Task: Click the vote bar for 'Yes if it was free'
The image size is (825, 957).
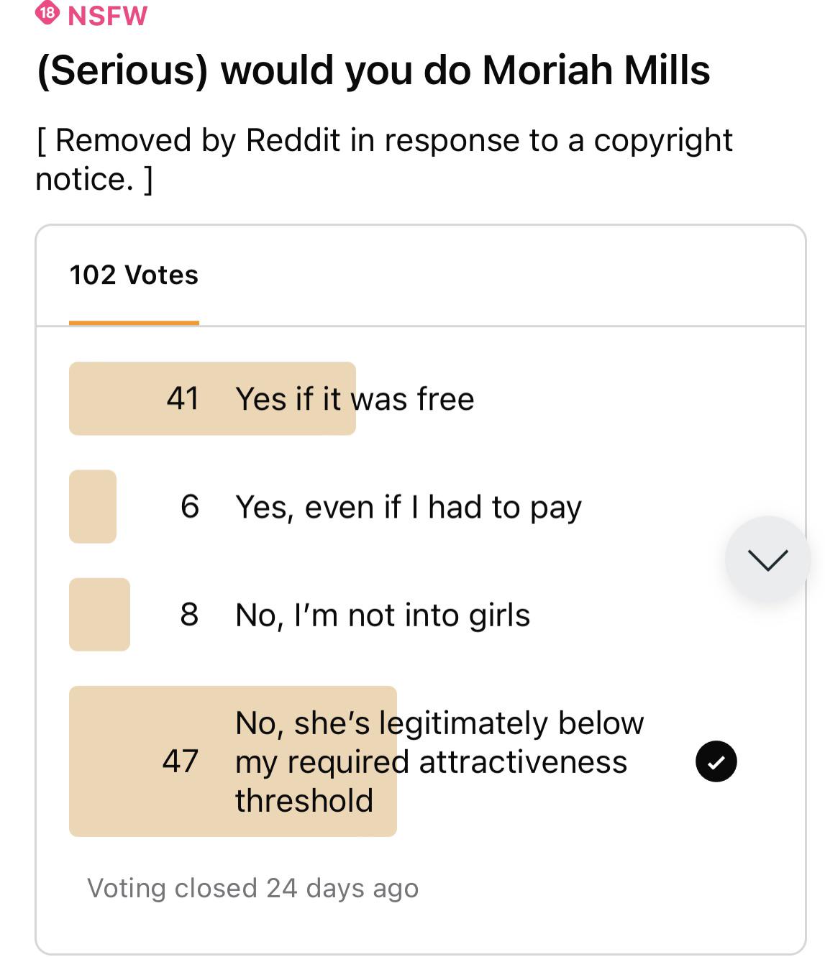Action: (x=212, y=399)
